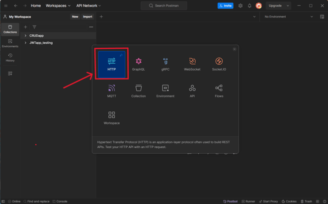Select the HTTP request tile
The height and width of the screenshot is (204, 328).
111,64
